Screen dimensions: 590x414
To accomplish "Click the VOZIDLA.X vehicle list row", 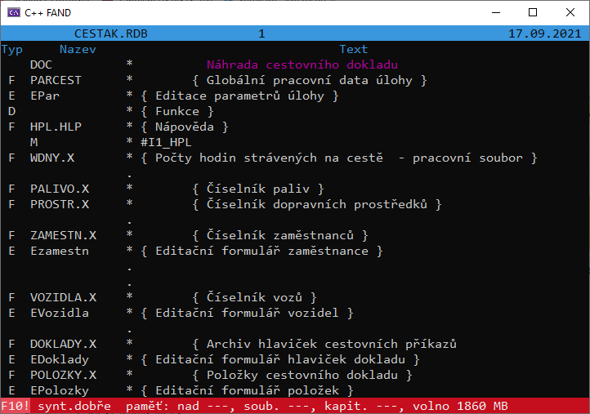I will pyautogui.click(x=64, y=297).
